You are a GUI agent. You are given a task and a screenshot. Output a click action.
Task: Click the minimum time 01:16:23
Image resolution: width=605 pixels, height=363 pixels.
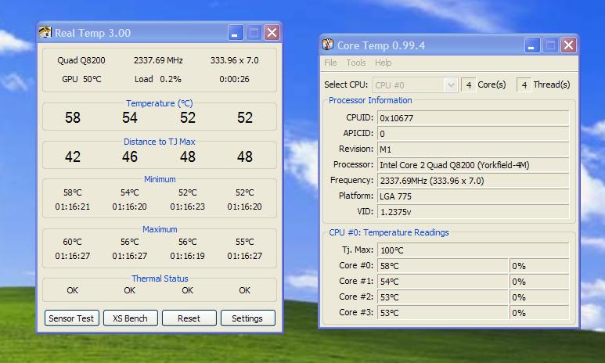coord(188,207)
